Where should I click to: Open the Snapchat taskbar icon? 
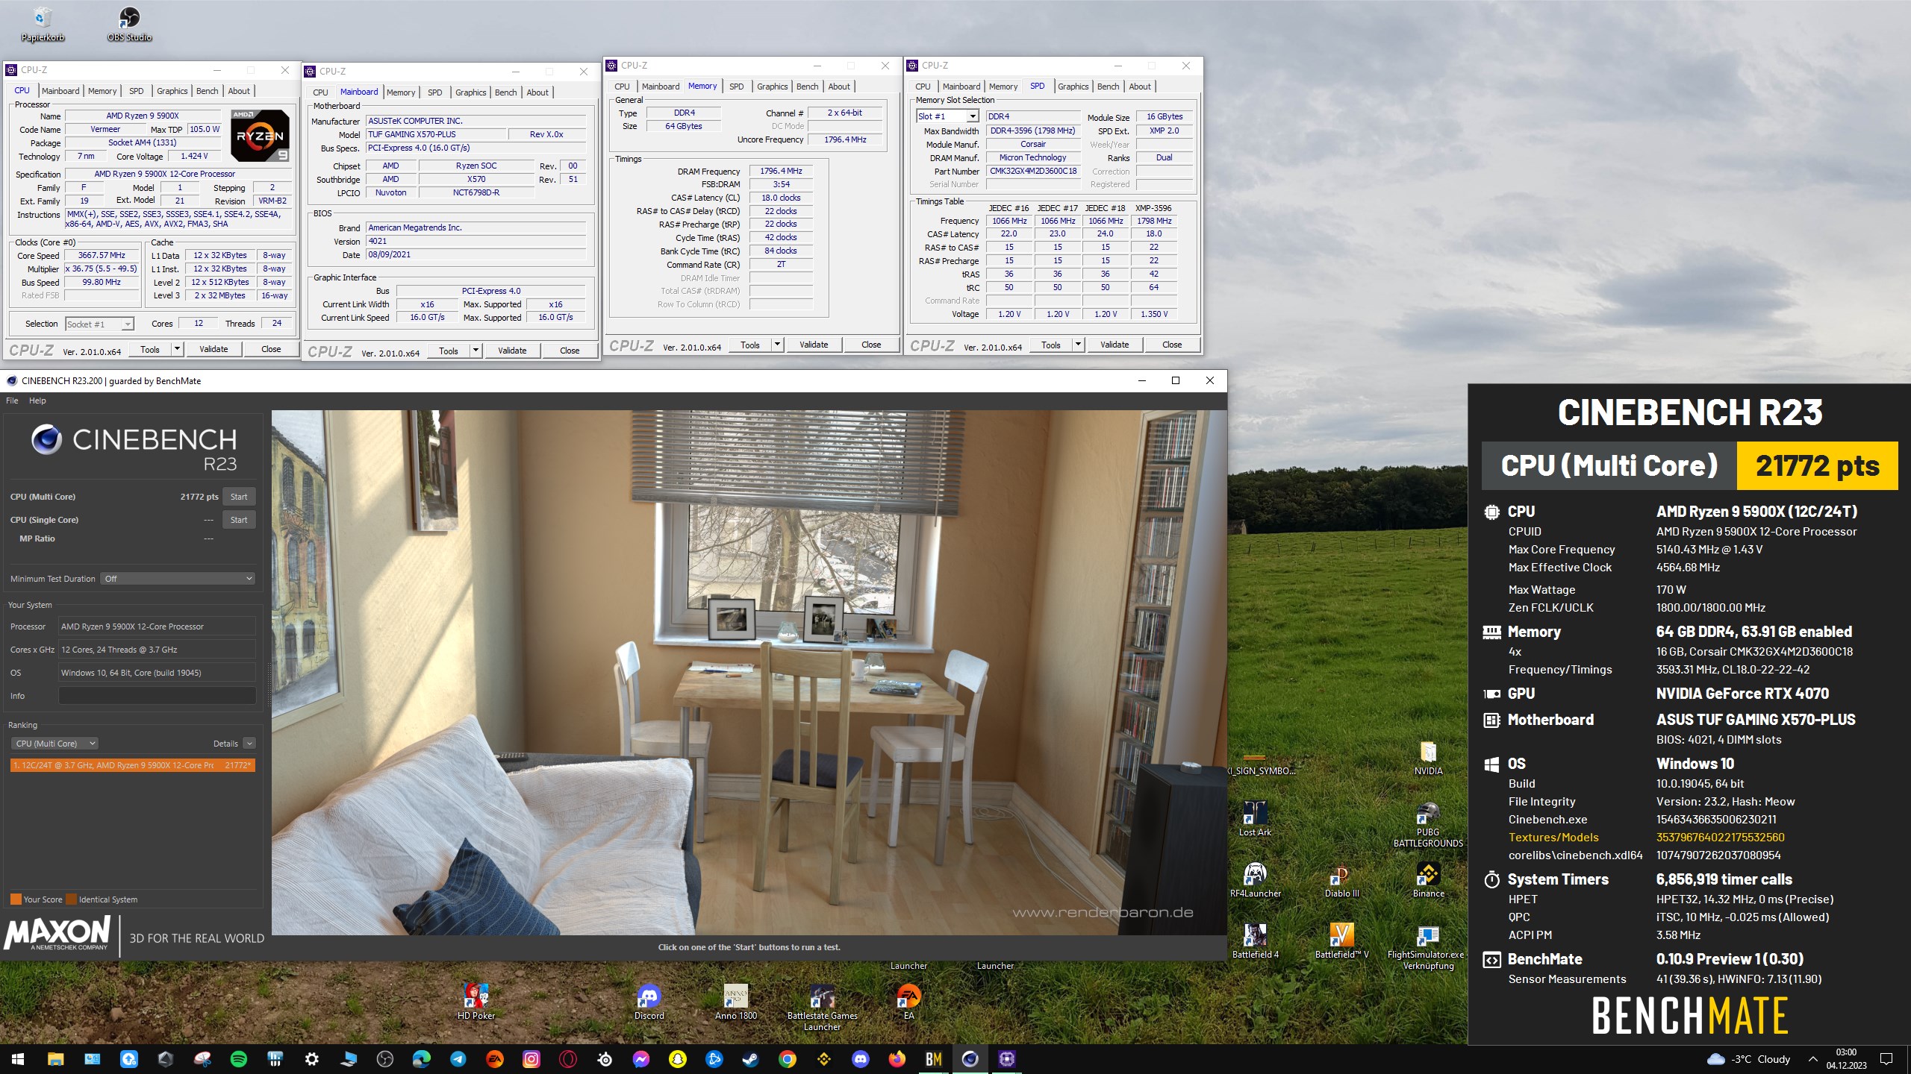coord(678,1059)
